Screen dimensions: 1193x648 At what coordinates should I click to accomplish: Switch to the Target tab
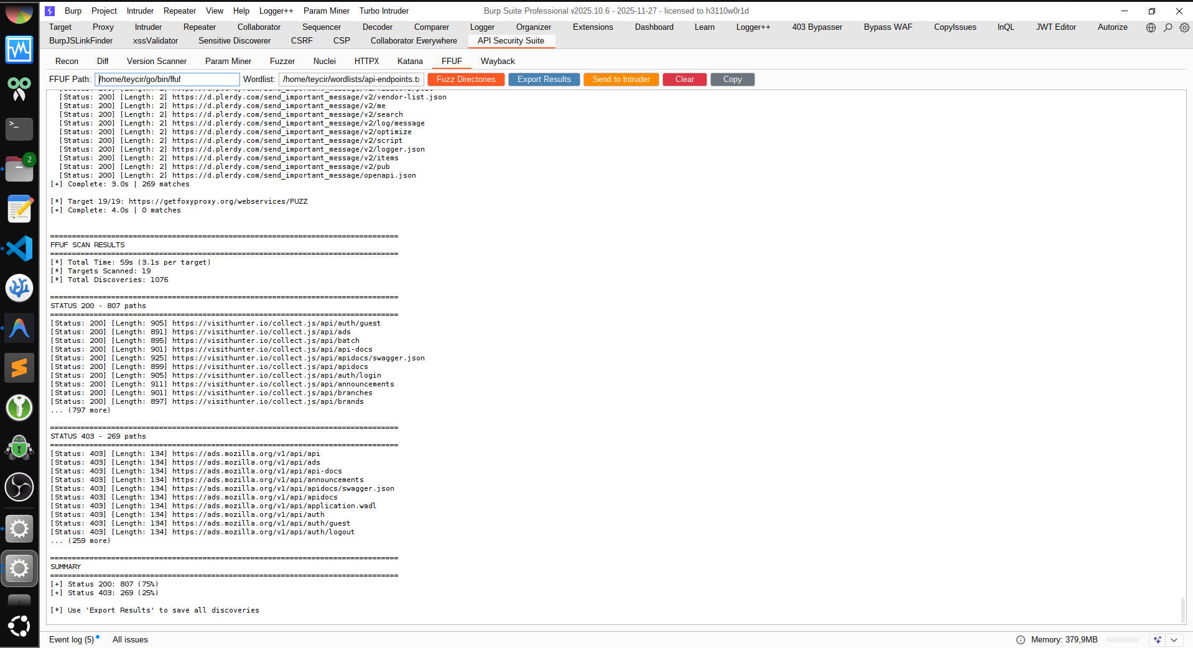click(x=60, y=27)
